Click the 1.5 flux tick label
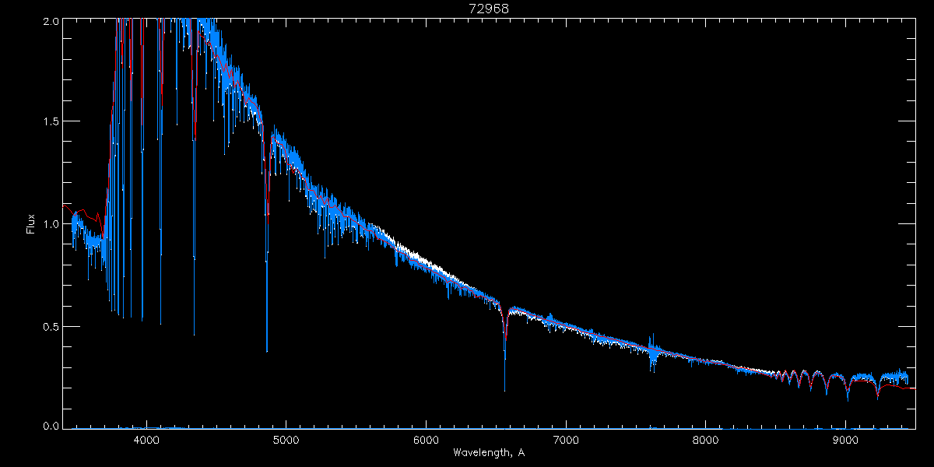This screenshot has width=934, height=467. [x=51, y=121]
